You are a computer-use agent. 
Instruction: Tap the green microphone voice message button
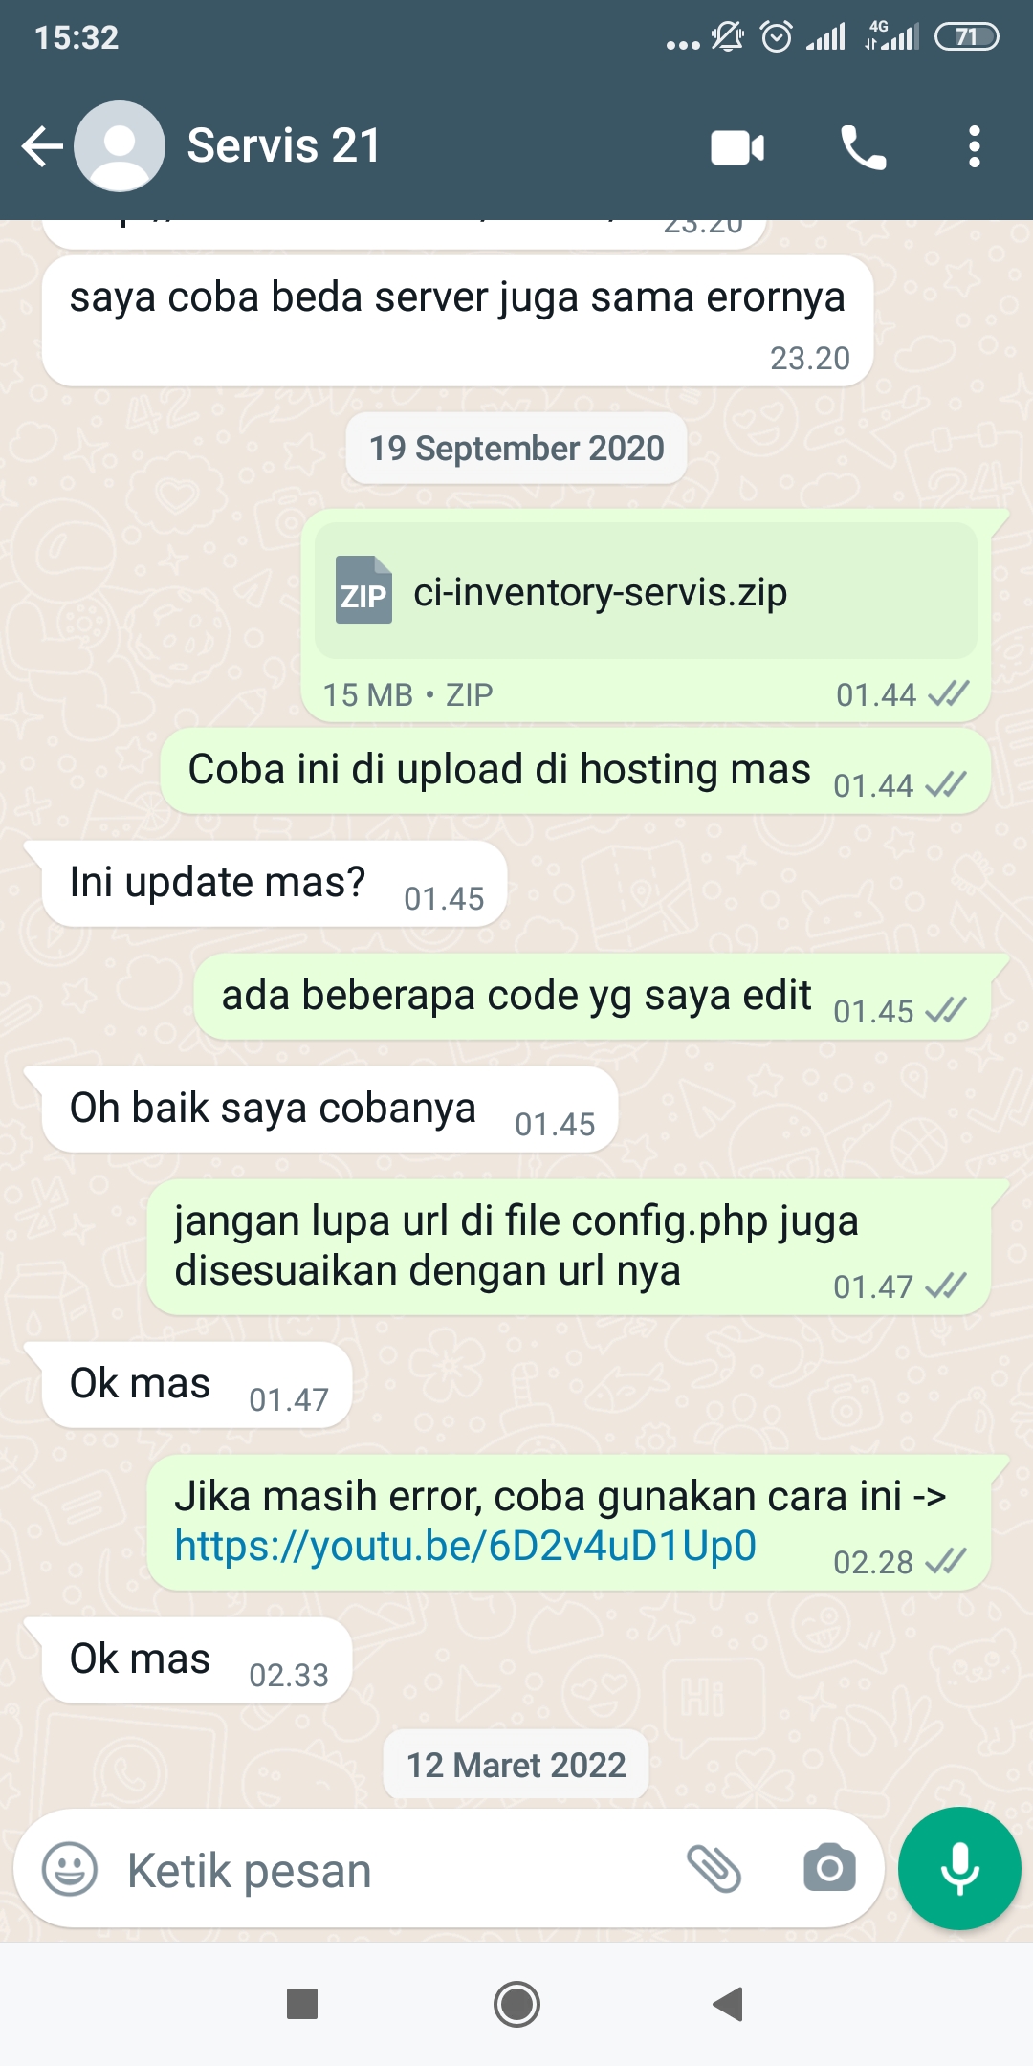pyautogui.click(x=959, y=1868)
